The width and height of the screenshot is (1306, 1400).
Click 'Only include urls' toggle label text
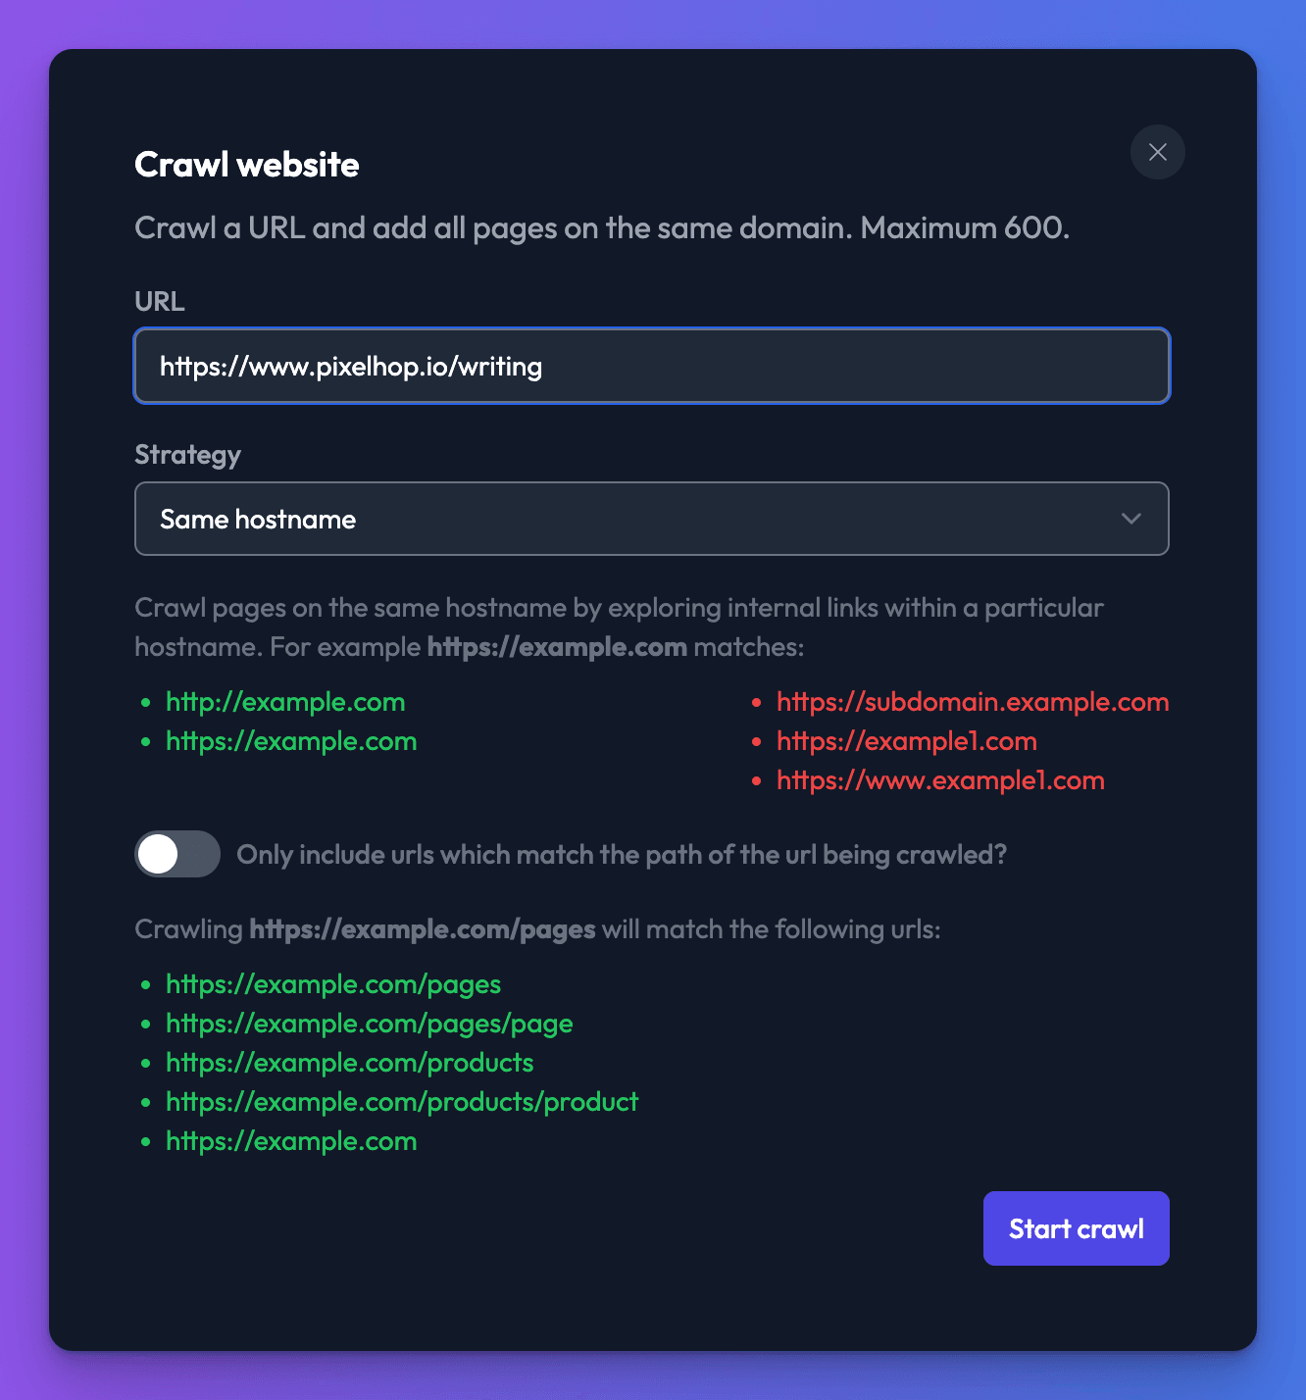coord(622,855)
